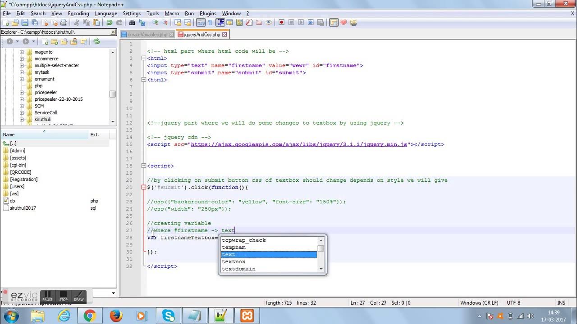The image size is (577, 324).
Task: Open Find with the binoculars icon
Action: (x=132, y=22)
